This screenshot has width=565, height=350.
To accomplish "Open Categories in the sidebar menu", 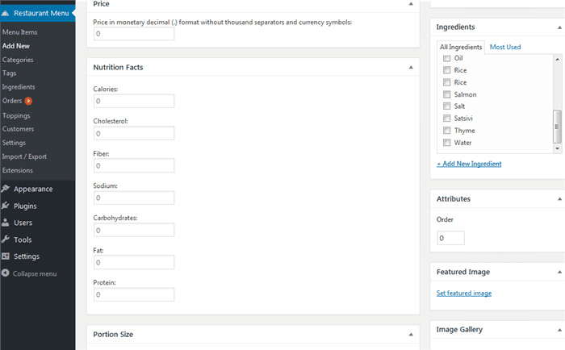I will (18, 60).
